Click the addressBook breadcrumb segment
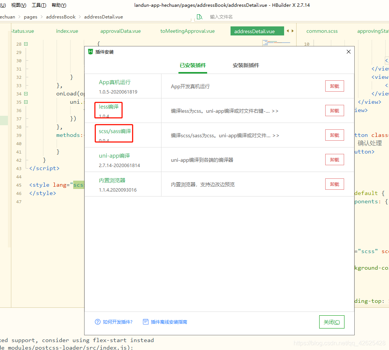This screenshot has width=389, height=350. tap(61, 17)
